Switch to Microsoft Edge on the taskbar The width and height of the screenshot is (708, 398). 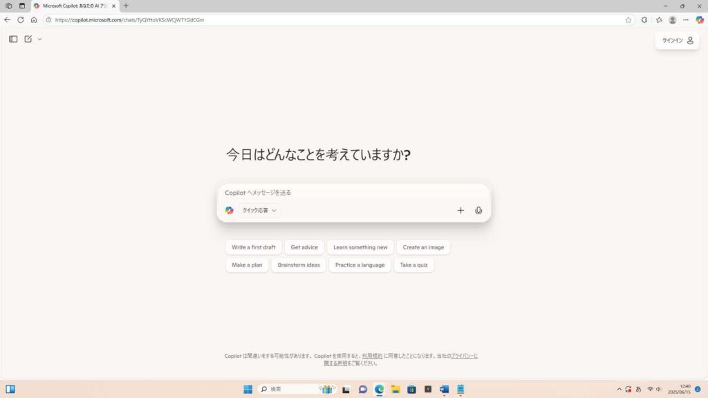[380, 389]
